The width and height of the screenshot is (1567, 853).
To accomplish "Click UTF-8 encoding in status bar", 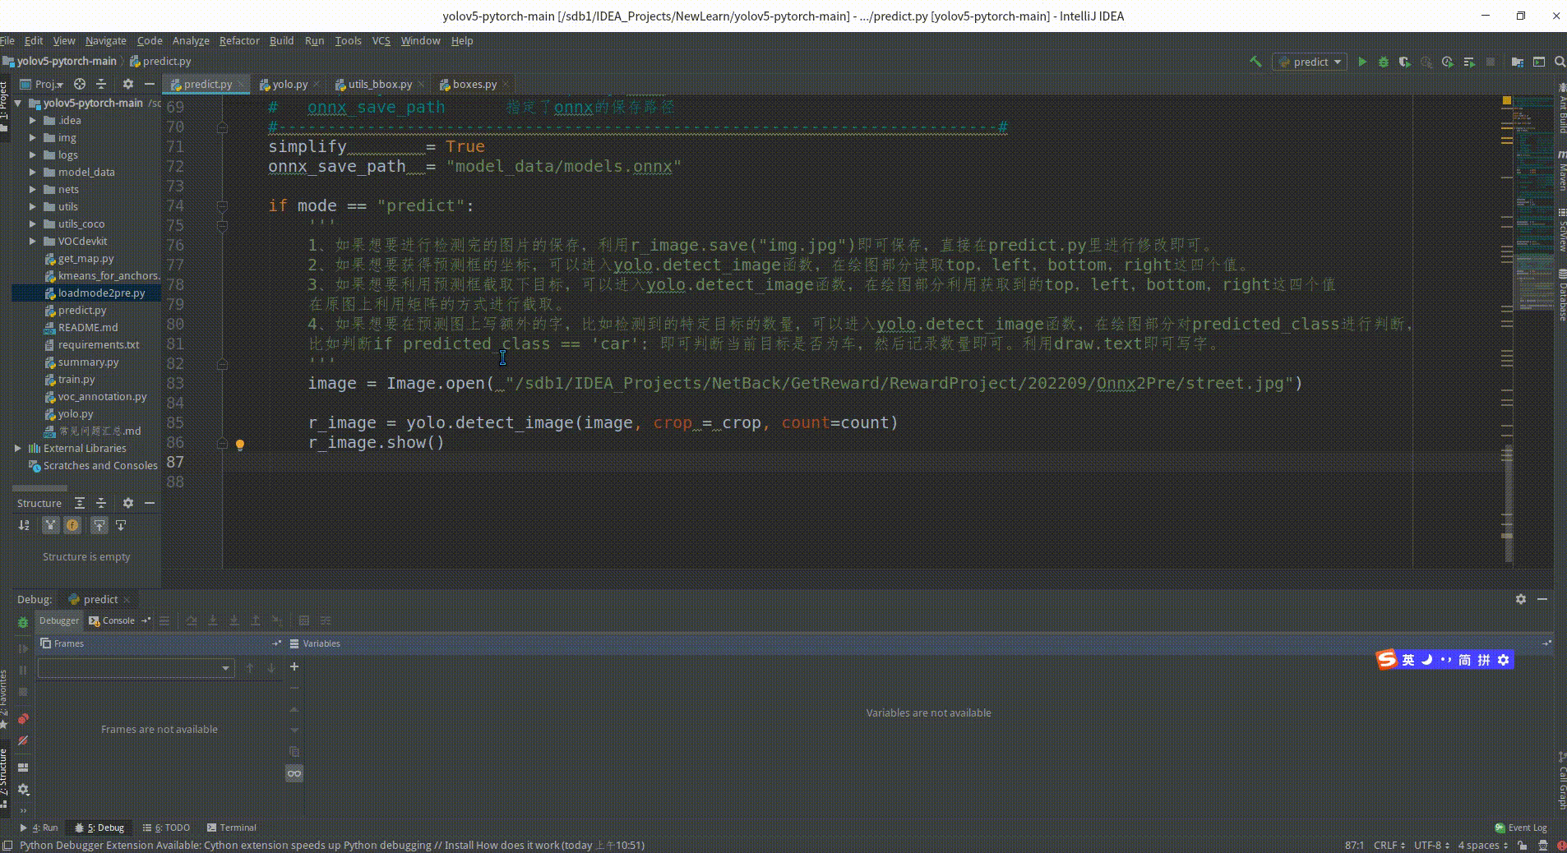I will click(x=1431, y=845).
